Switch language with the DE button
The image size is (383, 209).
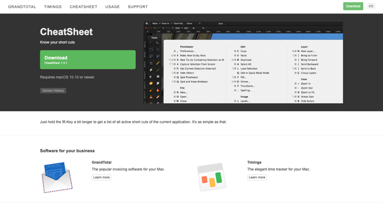tap(371, 7)
